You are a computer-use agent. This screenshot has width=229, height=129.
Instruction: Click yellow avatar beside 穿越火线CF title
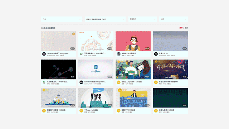(x=156, y=82)
